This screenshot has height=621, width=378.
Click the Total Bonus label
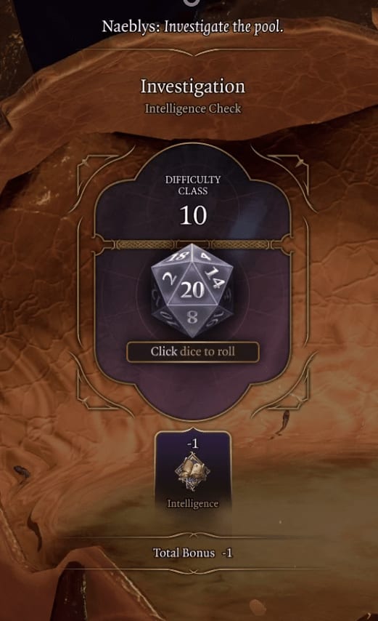pyautogui.click(x=184, y=553)
